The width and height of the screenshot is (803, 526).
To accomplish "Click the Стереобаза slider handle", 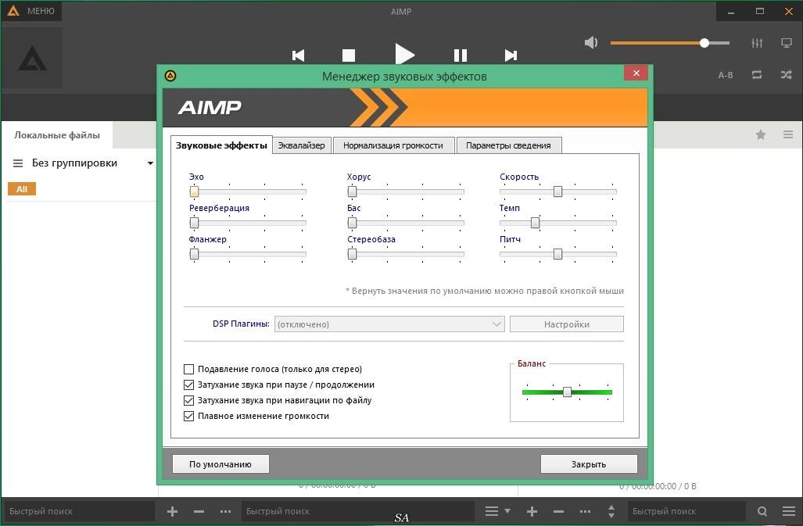I will 353,254.
